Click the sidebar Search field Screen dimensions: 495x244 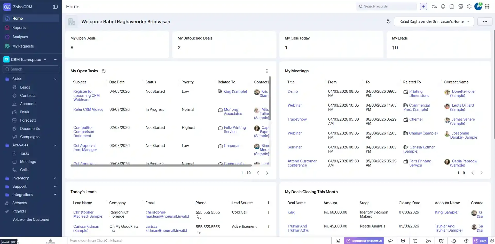click(31, 69)
